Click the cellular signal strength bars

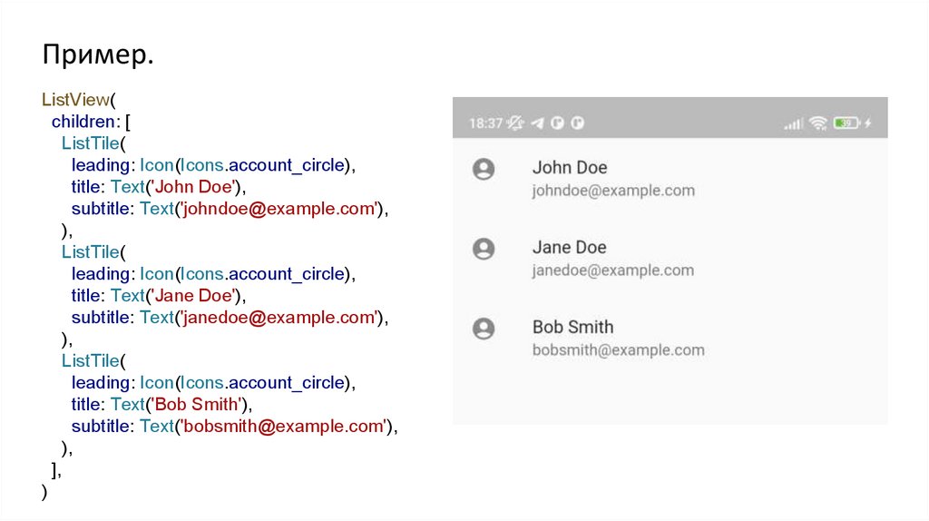point(794,123)
